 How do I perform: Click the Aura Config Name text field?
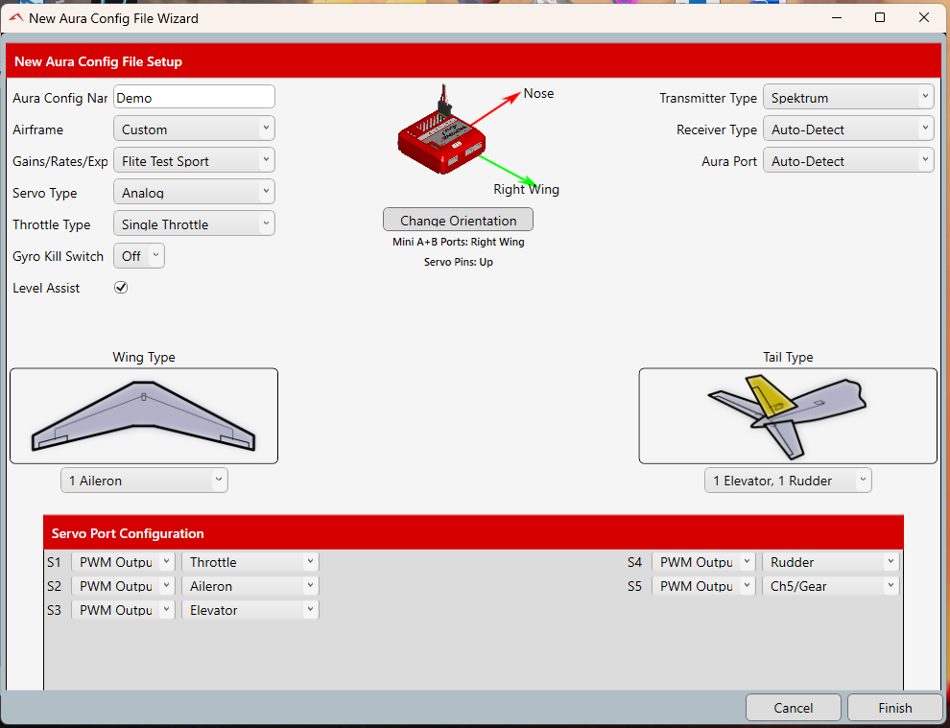click(x=194, y=98)
